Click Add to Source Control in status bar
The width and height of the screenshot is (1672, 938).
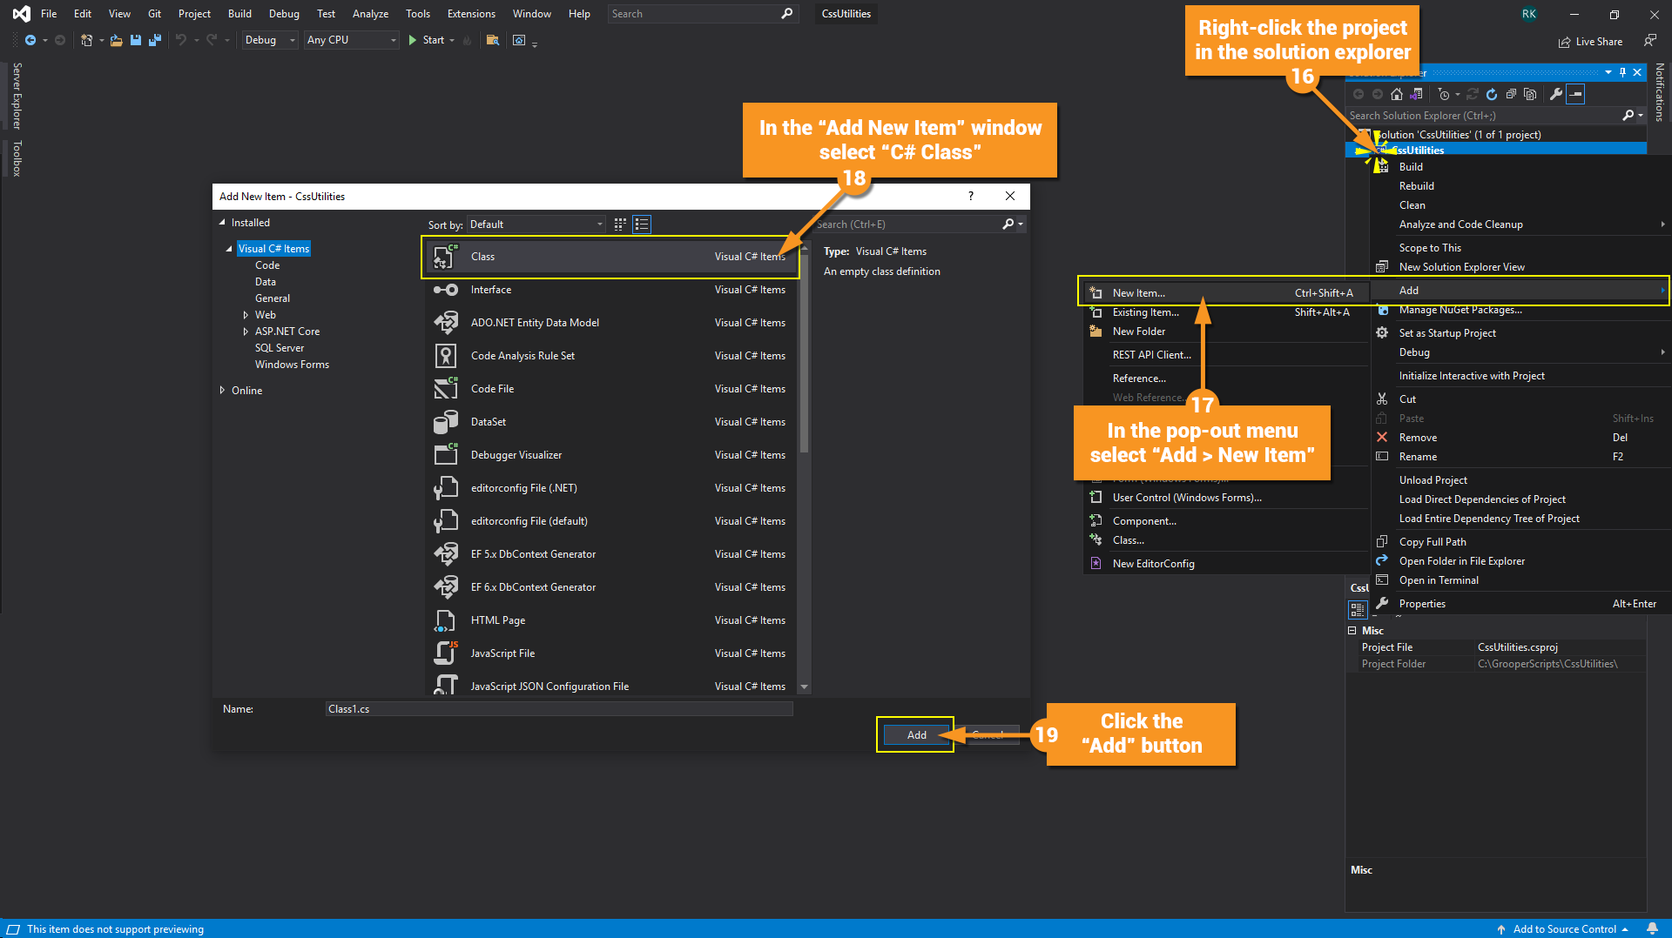coord(1564,929)
